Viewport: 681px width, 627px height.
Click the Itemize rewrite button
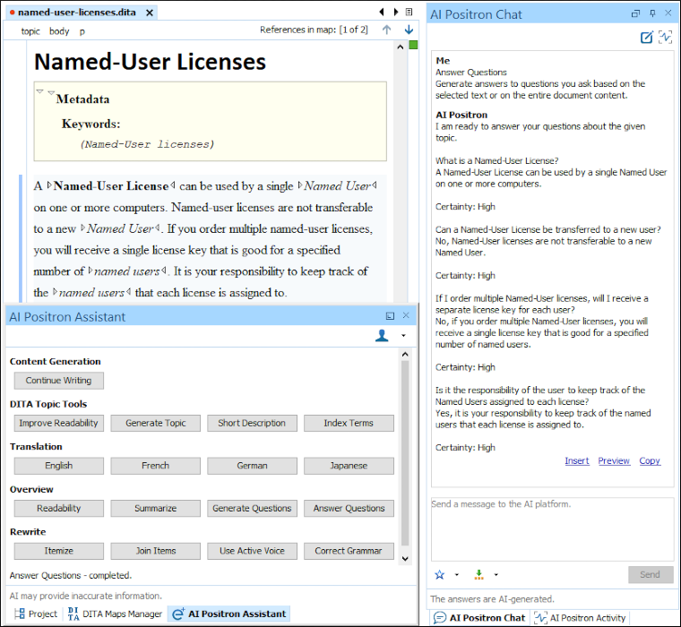point(58,551)
